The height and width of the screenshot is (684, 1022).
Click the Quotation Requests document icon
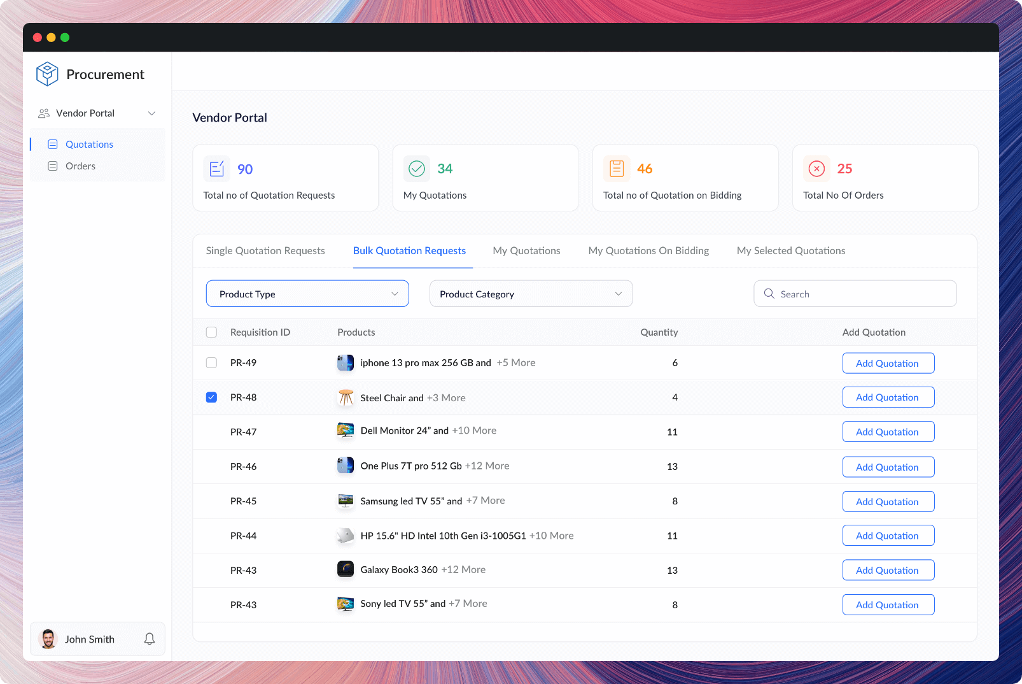pos(216,168)
